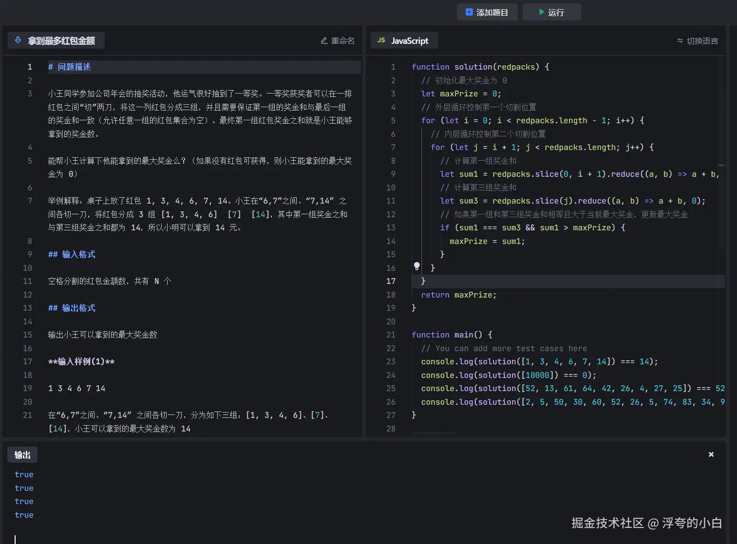Click the green play icon inside 运行 button
Screen dimensions: 737x544
(542, 12)
